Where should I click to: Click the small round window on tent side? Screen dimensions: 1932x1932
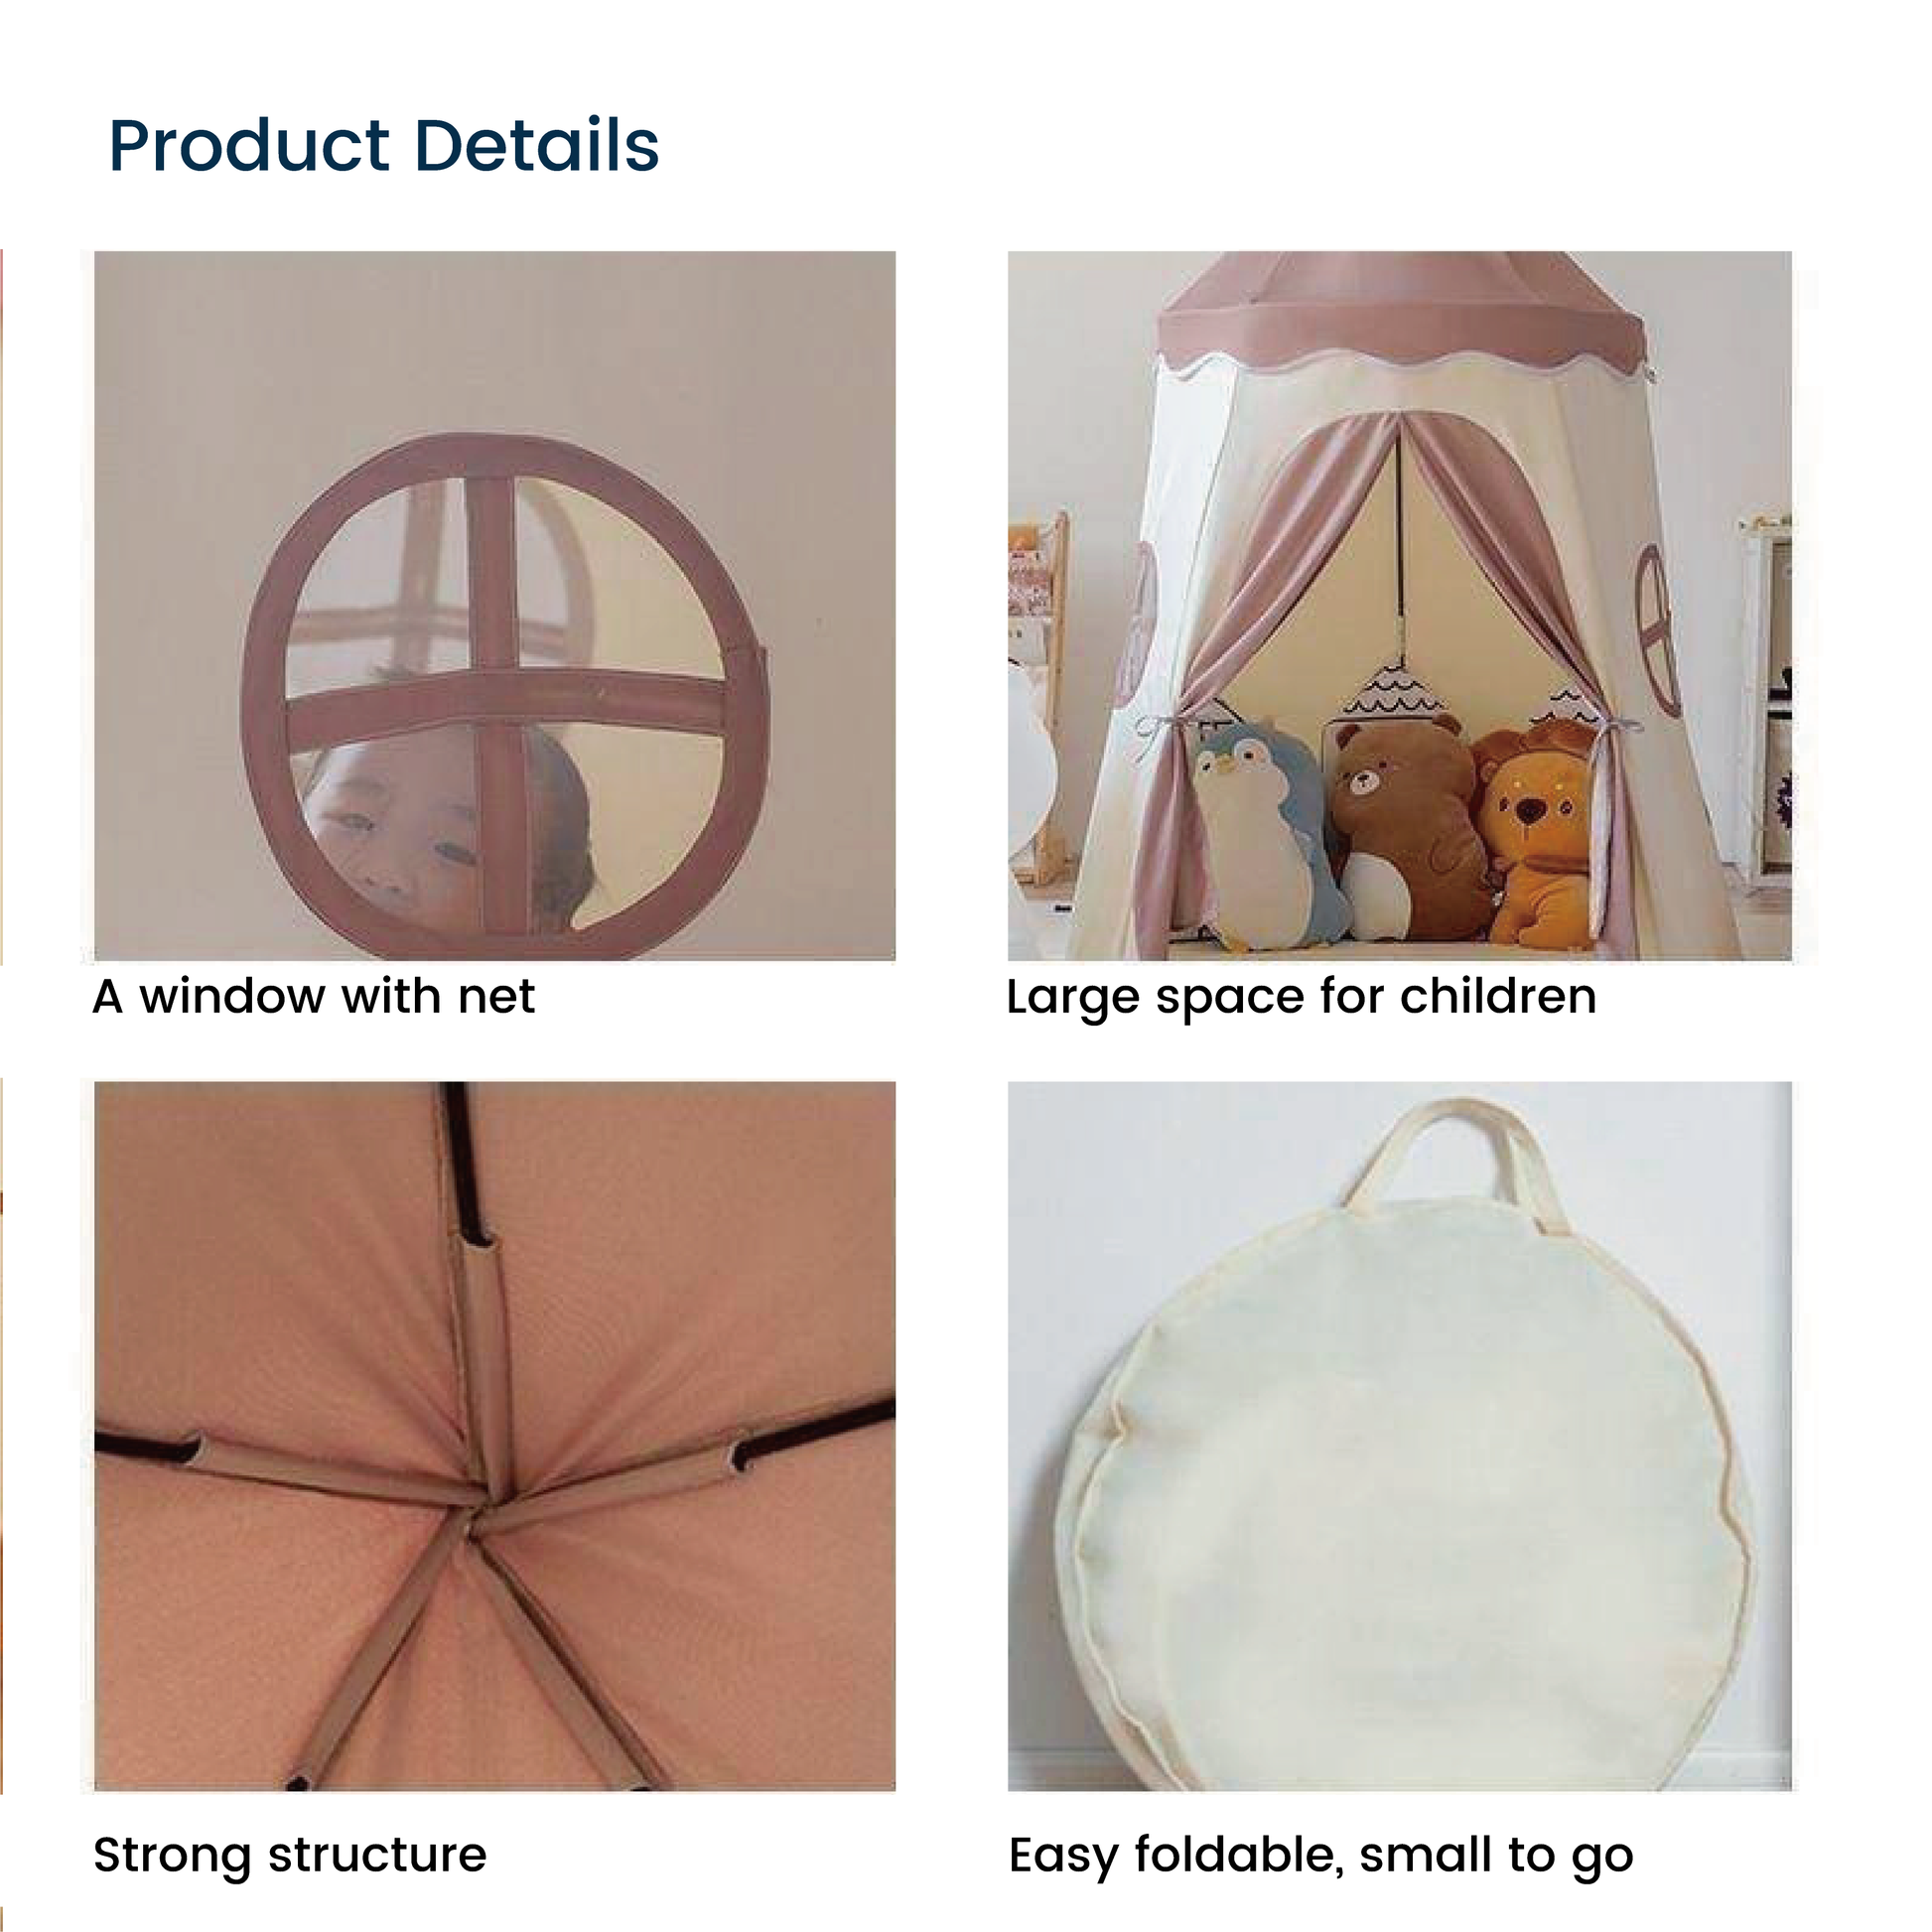pyautogui.click(x=1657, y=630)
